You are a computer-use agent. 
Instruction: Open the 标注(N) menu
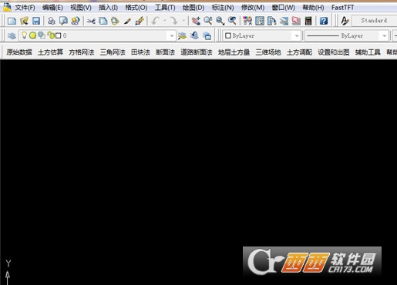(223, 8)
